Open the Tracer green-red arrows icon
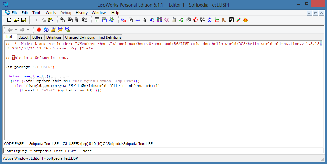This screenshot has height=164, width=327. point(217,20)
